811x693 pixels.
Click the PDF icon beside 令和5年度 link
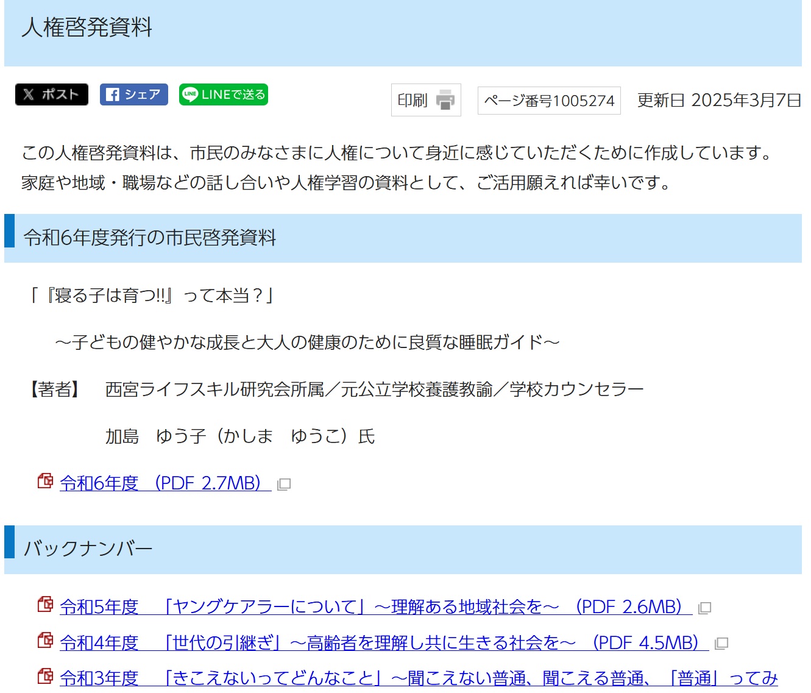click(45, 605)
